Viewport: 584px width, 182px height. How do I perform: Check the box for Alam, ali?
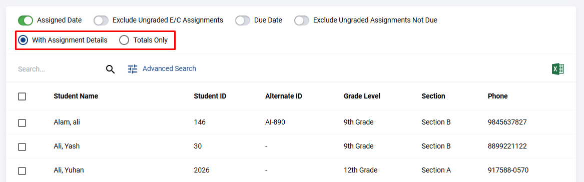22,123
